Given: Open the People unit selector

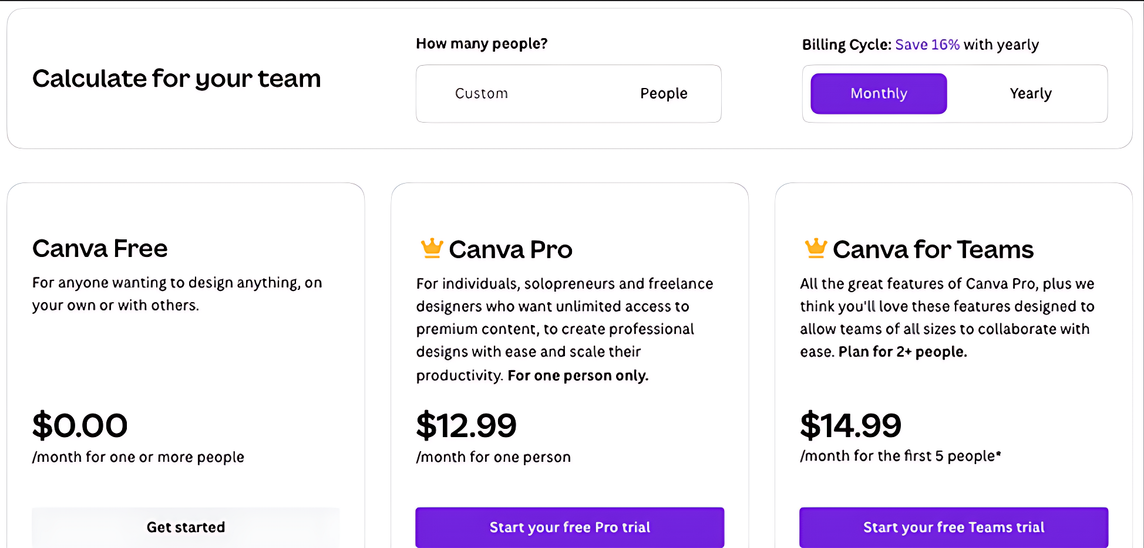Looking at the screenshot, I should (x=664, y=93).
